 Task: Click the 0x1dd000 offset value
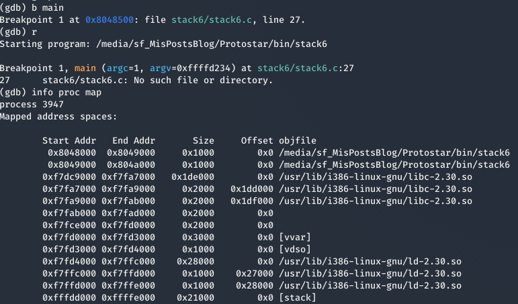pos(252,189)
